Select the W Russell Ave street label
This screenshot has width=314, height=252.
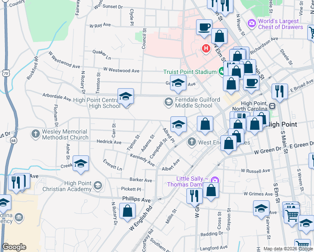pos(255,171)
